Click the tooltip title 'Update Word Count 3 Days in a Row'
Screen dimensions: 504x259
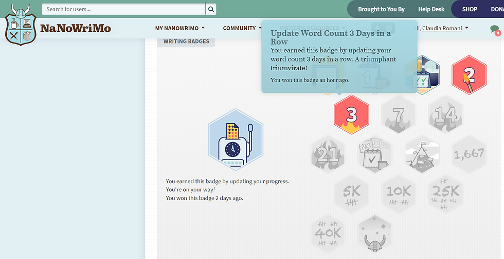pyautogui.click(x=331, y=37)
